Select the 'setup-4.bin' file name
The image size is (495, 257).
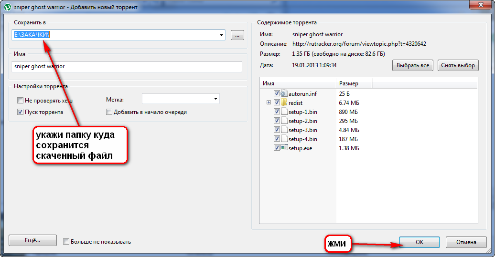coord(303,139)
